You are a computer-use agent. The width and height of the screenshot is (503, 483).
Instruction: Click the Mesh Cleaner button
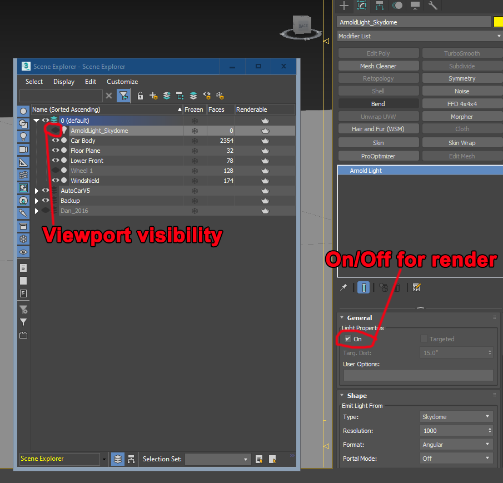pos(378,66)
